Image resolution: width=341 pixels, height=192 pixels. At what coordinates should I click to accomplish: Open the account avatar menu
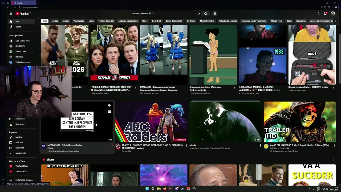[333, 14]
